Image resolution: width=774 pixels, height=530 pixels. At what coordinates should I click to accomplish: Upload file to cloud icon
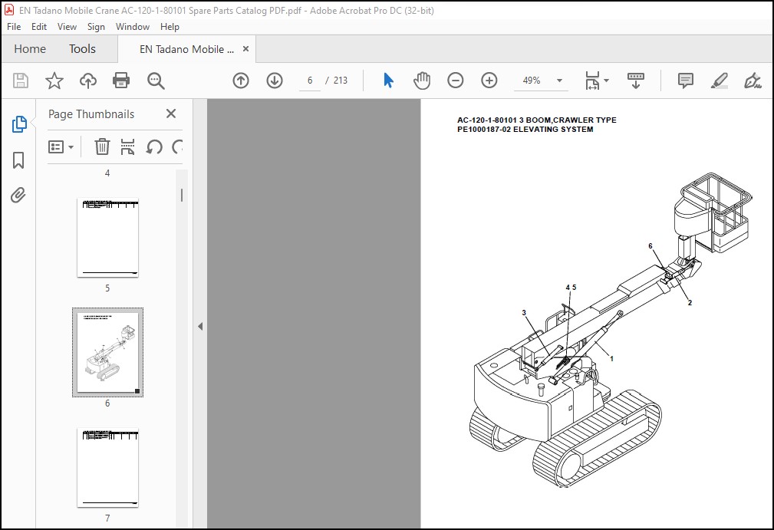88,81
